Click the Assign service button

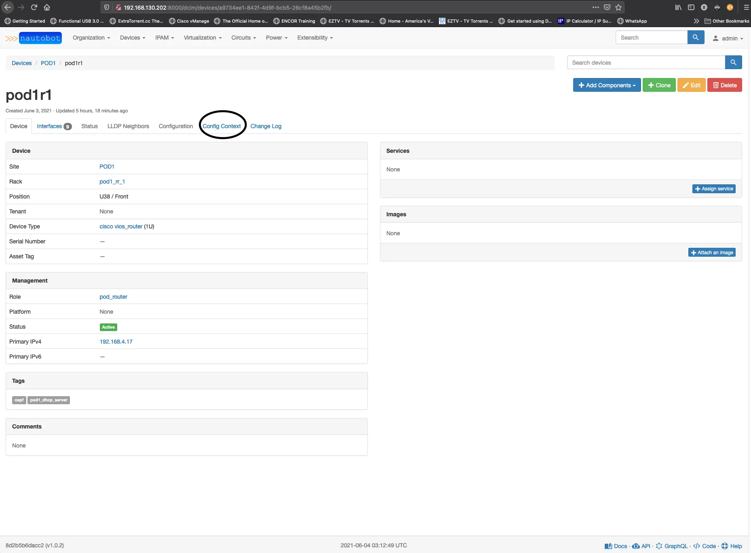(x=714, y=189)
